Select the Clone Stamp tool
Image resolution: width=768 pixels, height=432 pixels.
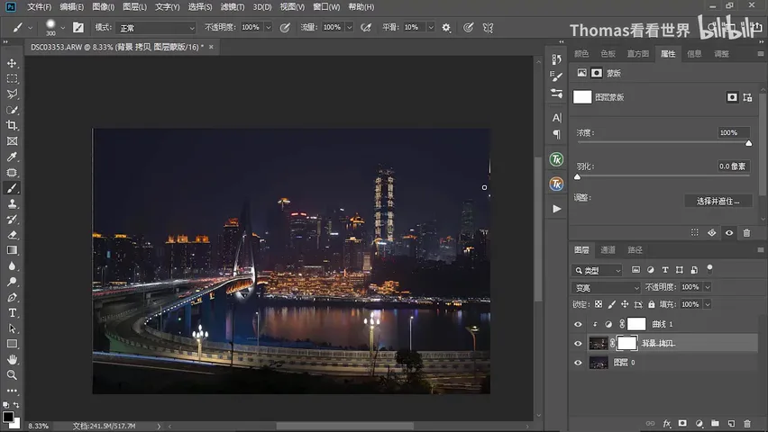(12, 203)
